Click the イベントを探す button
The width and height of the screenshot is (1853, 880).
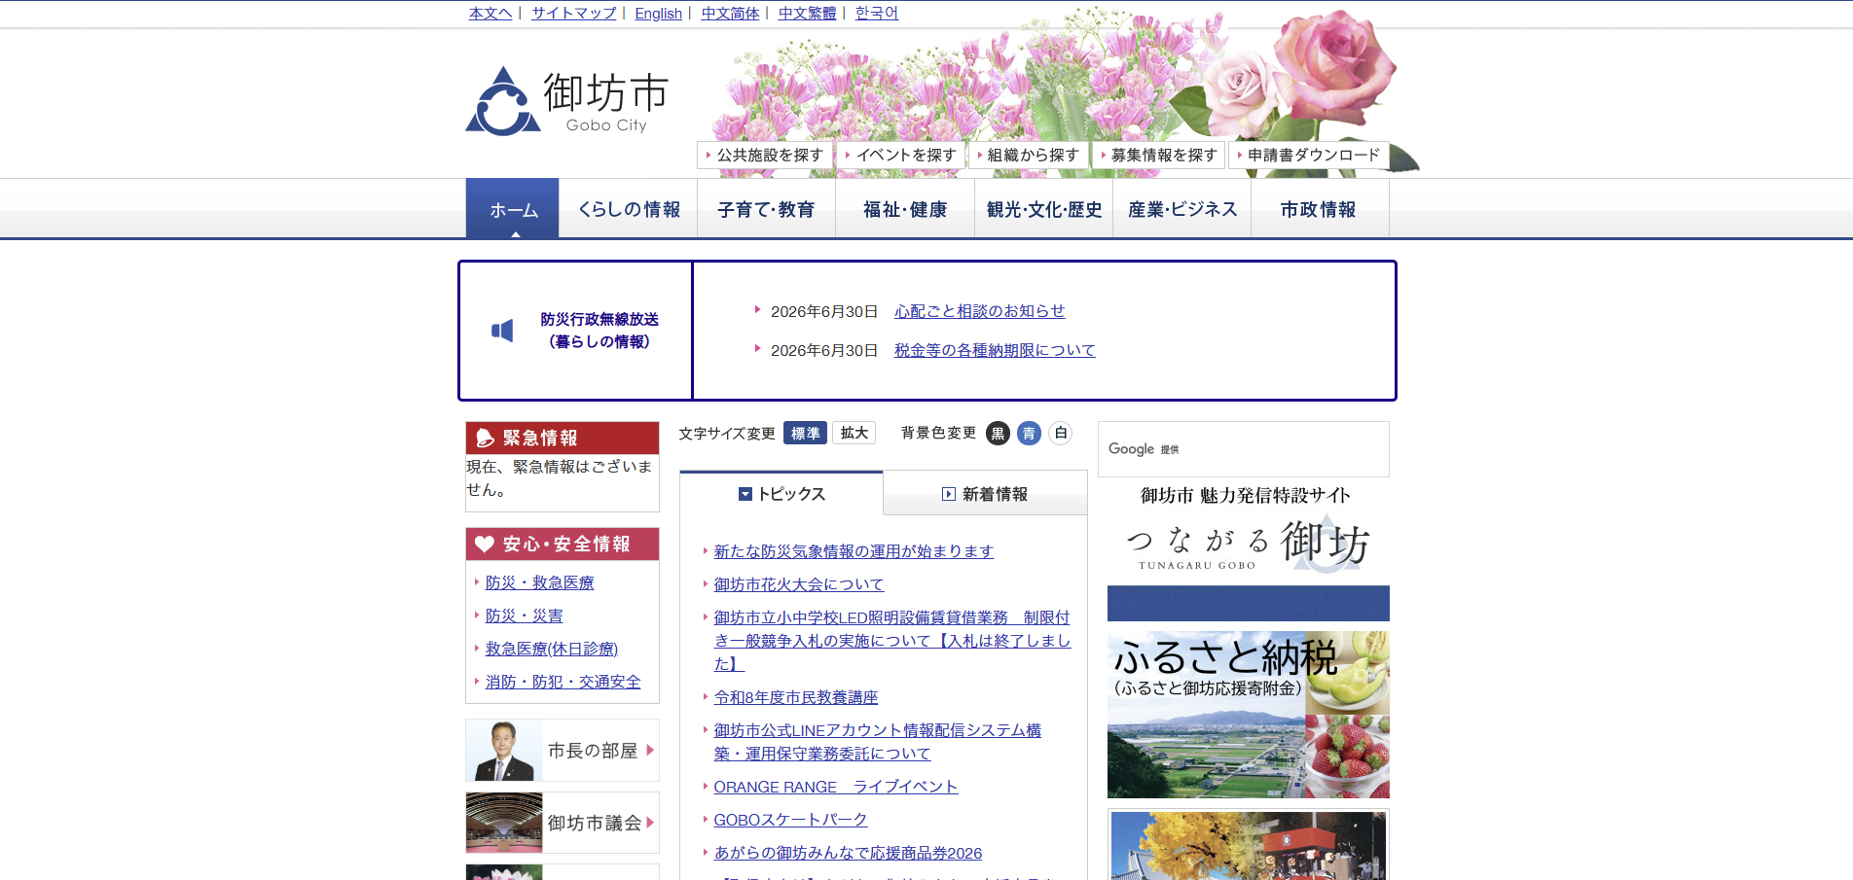click(x=900, y=155)
